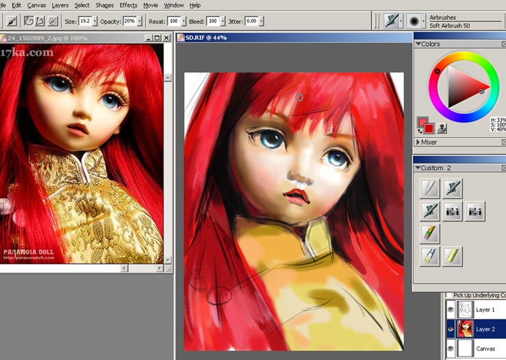506x360 pixels.
Task: Open the brush category dropdown arrow
Action: point(401,21)
